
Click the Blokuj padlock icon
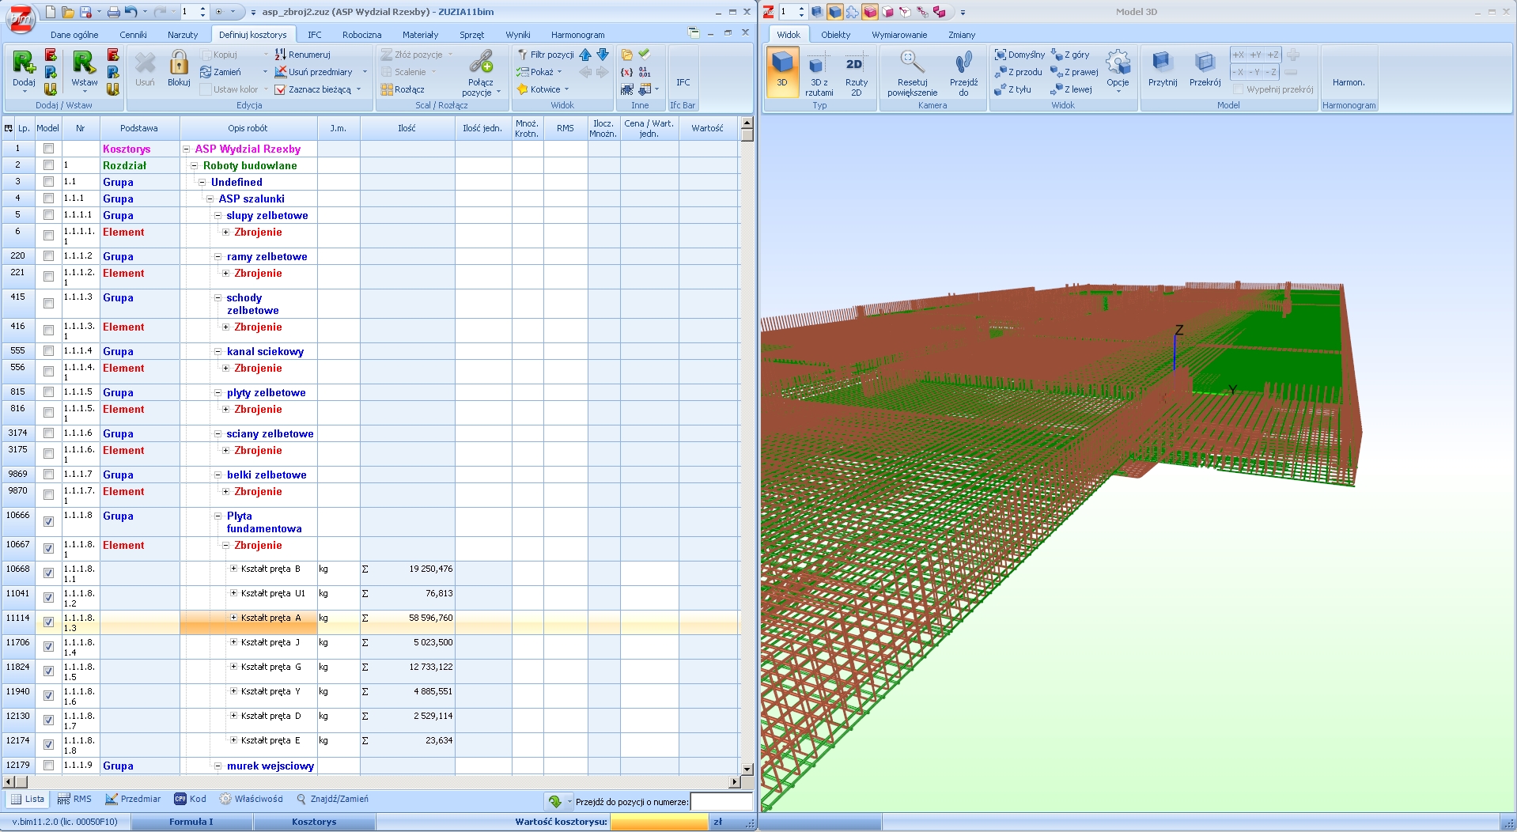click(x=179, y=64)
